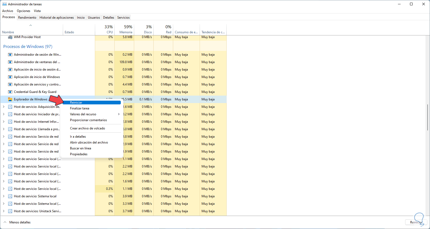Click gear icon of Sistema local row using 3.9 MB
430x229 pixels.
coord(10,196)
